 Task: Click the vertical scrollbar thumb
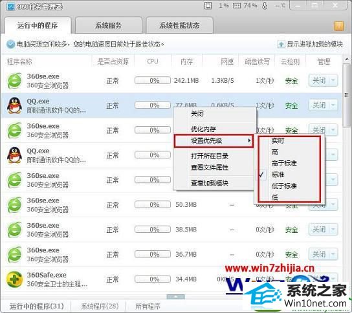click(347, 95)
